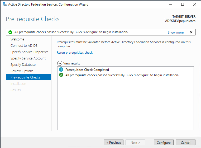Click the ADFSDEV.pepuri.com target server name

click(x=180, y=21)
